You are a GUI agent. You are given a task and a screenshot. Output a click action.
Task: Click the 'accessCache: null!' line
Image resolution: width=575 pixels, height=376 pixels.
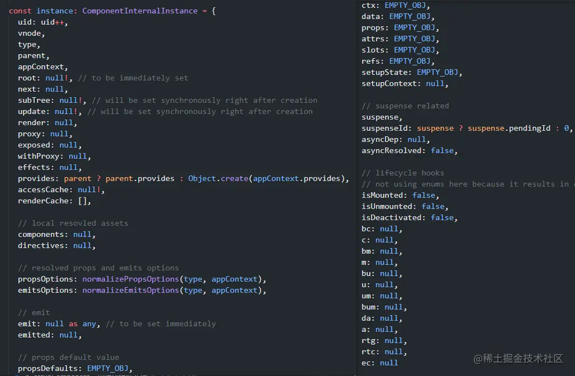(x=61, y=190)
